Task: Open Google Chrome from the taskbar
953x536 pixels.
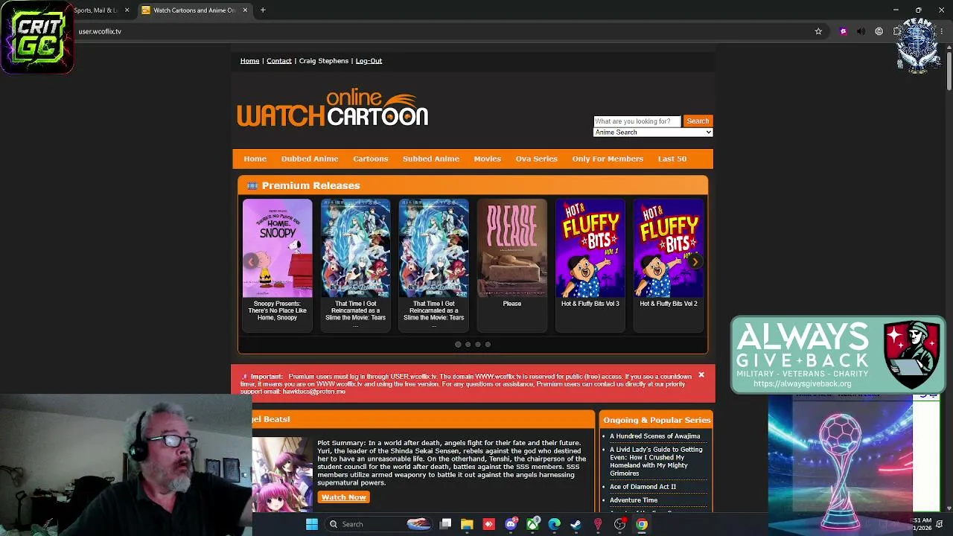Action: click(x=642, y=524)
